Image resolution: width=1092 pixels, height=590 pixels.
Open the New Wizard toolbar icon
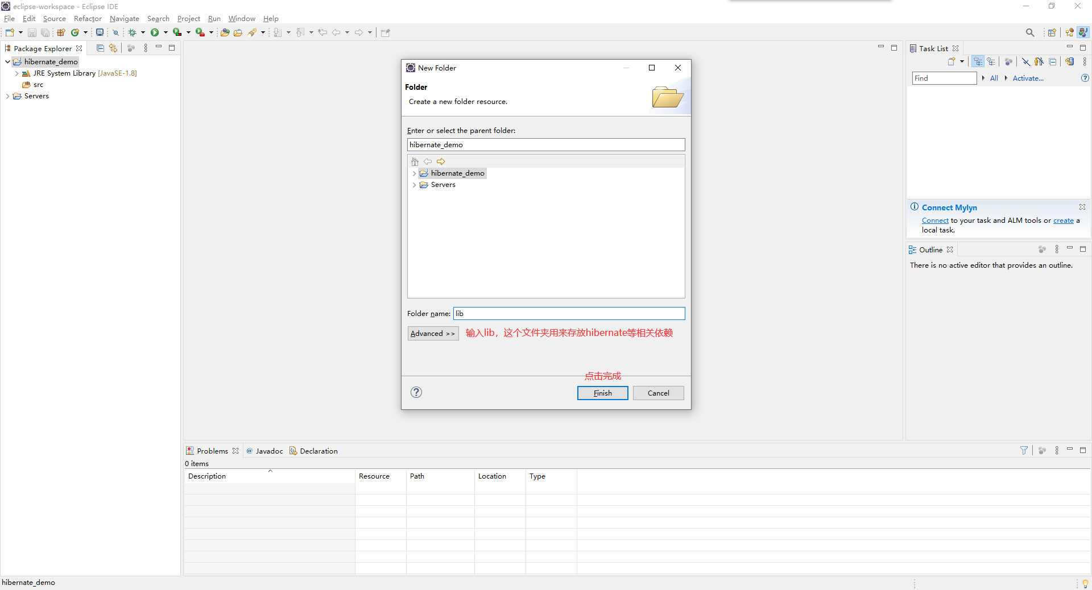[x=10, y=32]
